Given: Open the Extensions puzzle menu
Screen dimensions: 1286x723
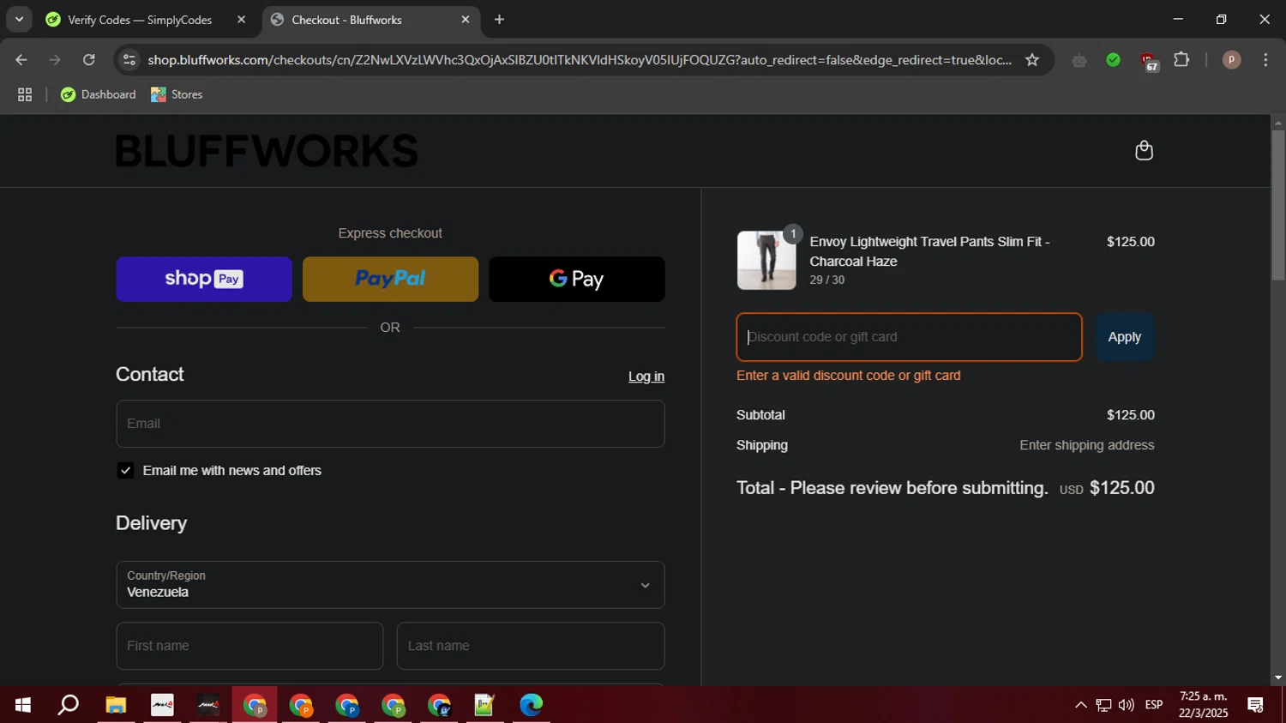Looking at the screenshot, I should 1181,60.
